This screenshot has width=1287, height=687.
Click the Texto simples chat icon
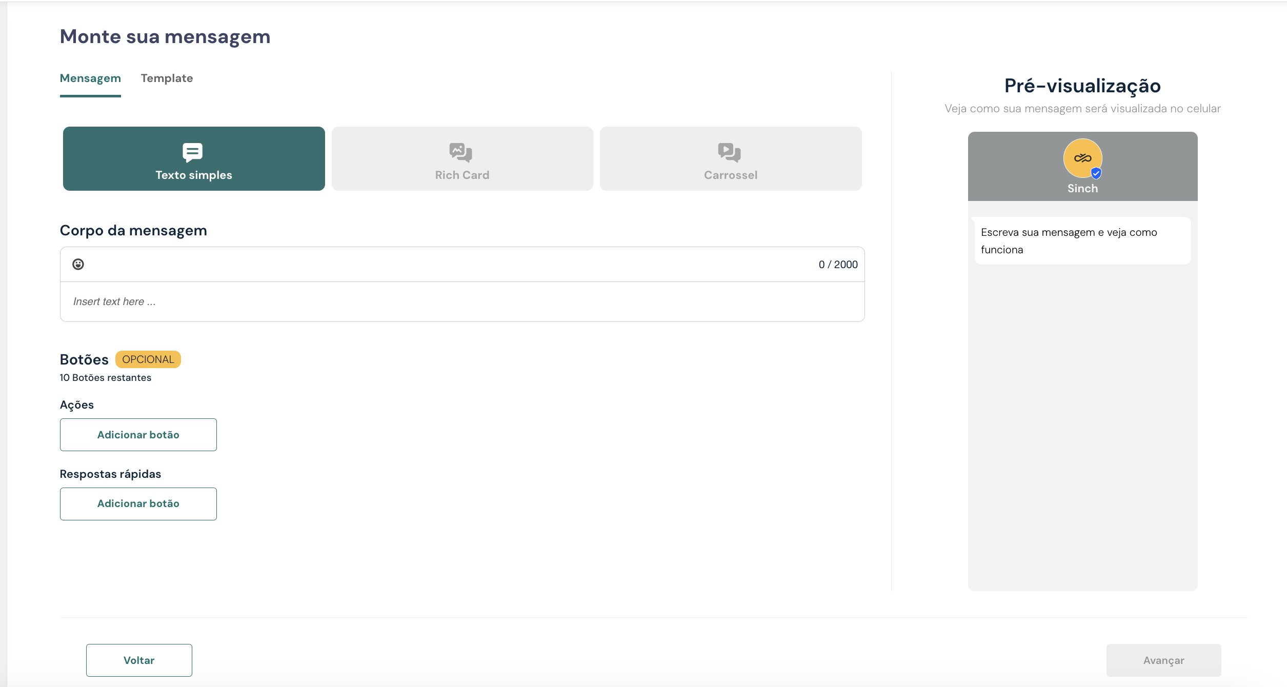[193, 152]
